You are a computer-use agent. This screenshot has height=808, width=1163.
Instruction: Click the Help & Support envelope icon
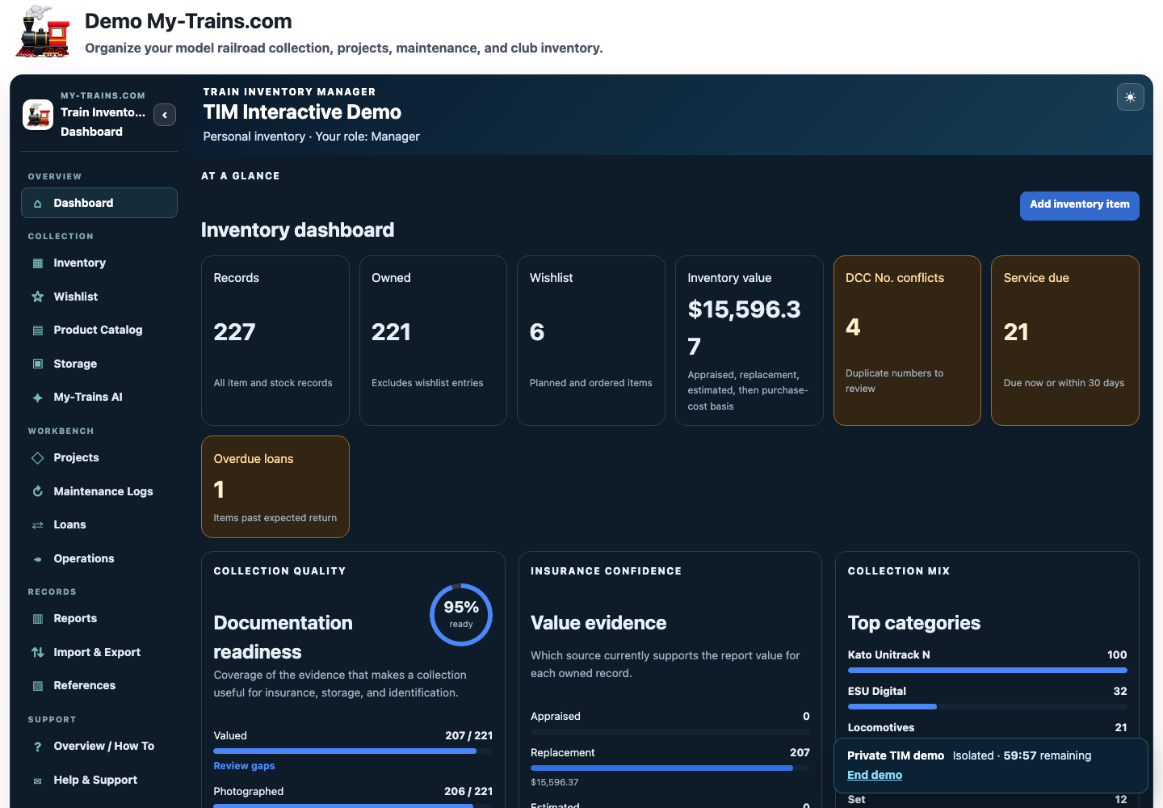[x=37, y=781]
